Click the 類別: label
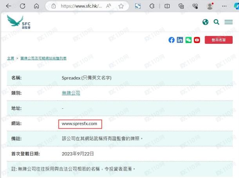239x178 pixels. pyautogui.click(x=16, y=93)
